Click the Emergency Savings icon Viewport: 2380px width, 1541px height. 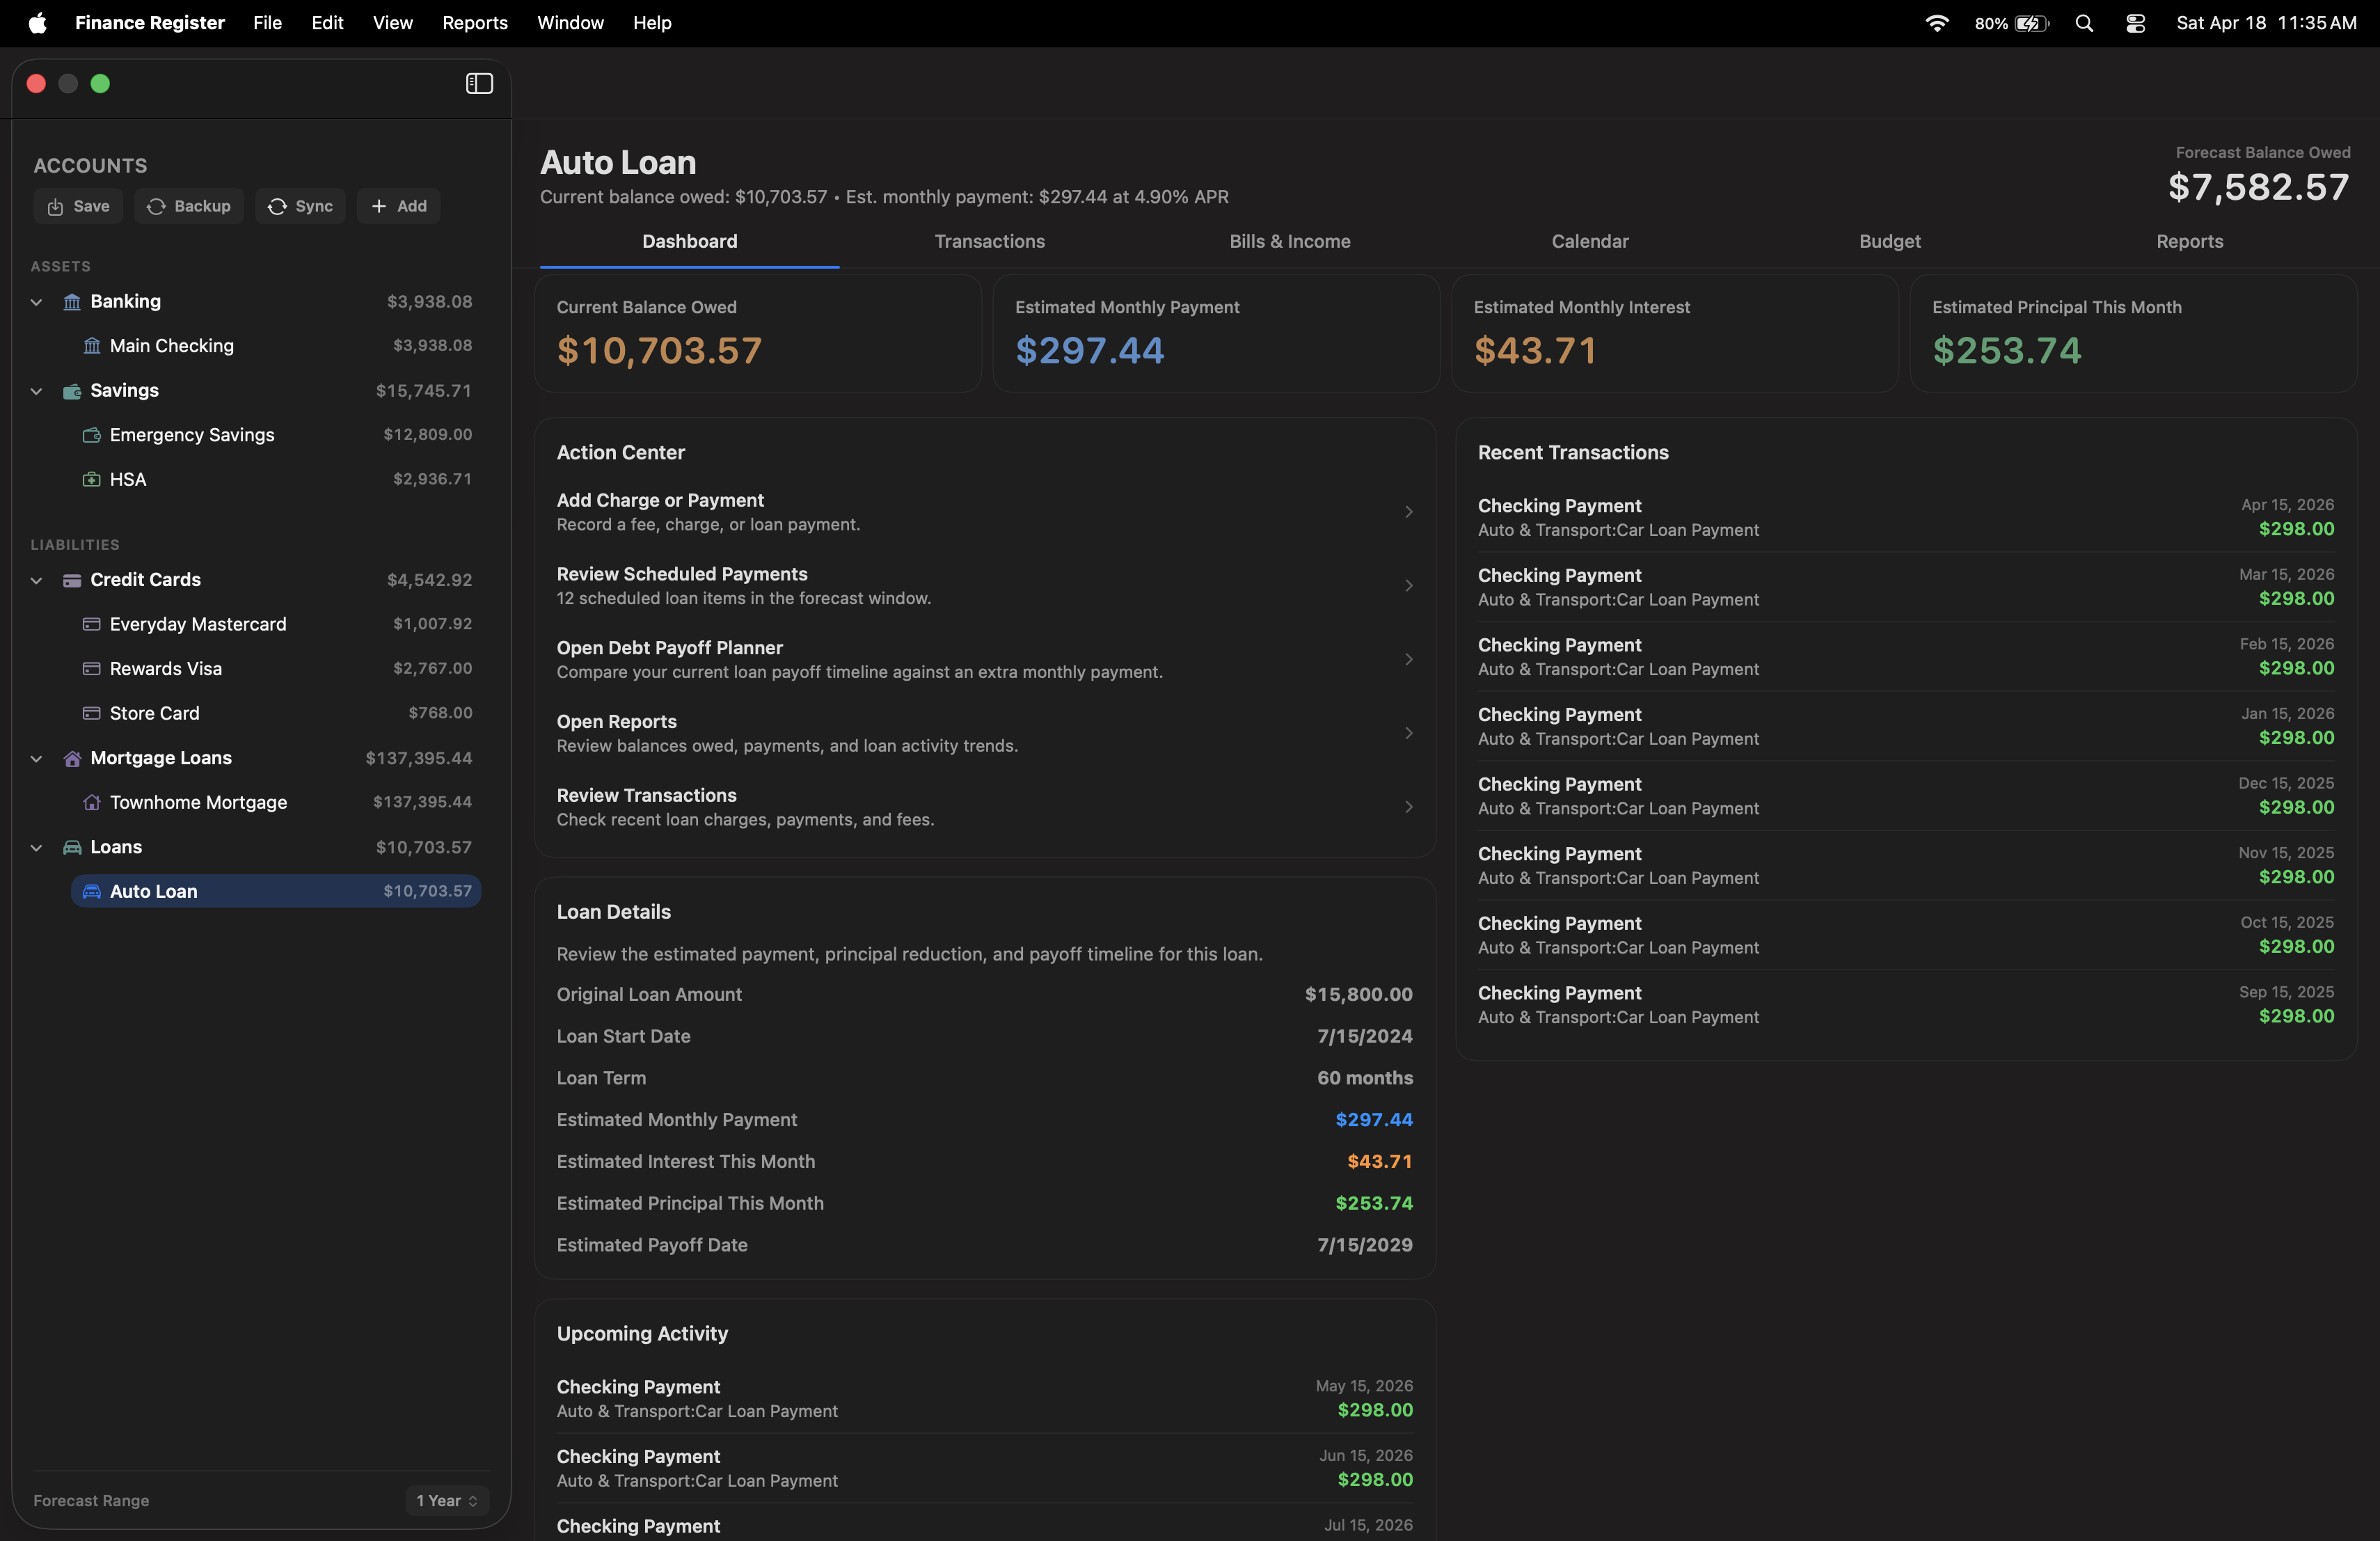click(x=92, y=435)
